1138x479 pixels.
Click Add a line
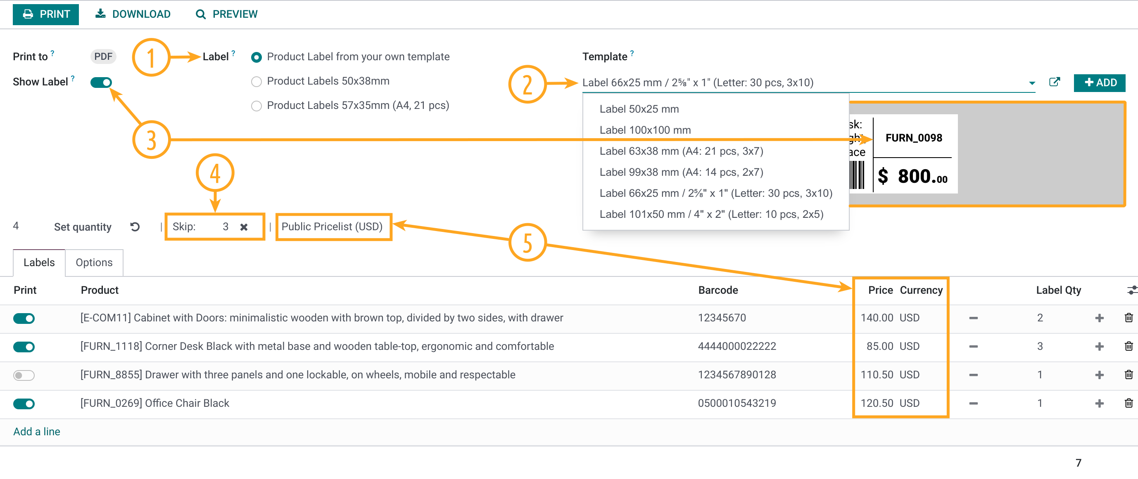[37, 432]
